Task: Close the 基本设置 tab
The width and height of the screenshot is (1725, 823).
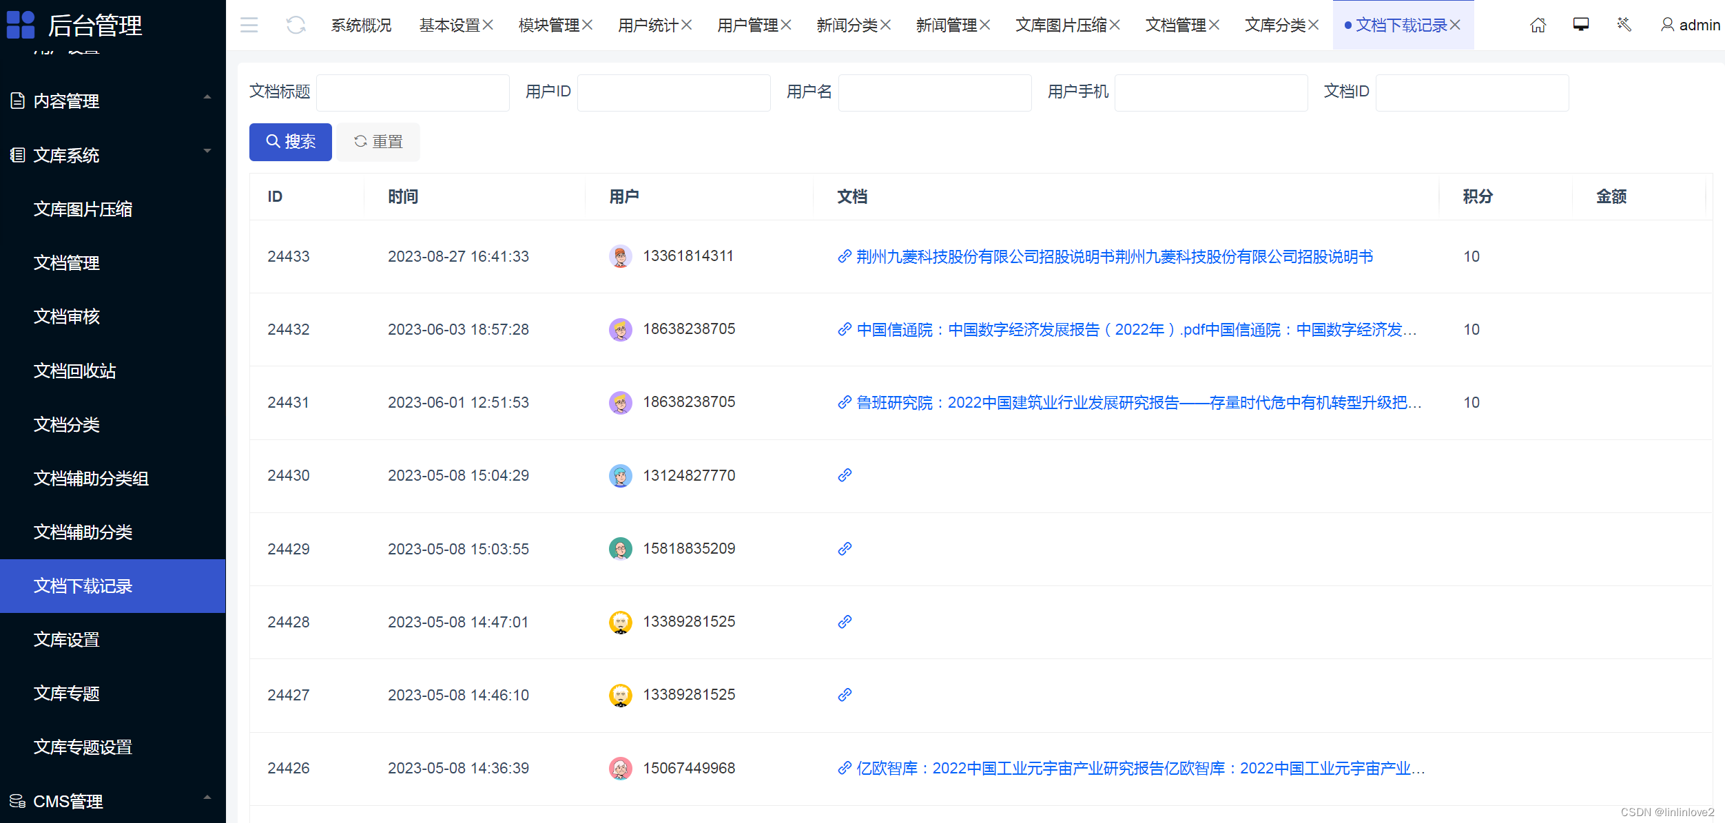Action: click(488, 25)
